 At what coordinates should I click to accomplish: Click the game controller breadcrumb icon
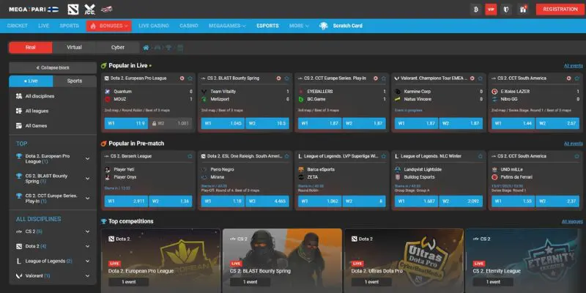pos(157,48)
